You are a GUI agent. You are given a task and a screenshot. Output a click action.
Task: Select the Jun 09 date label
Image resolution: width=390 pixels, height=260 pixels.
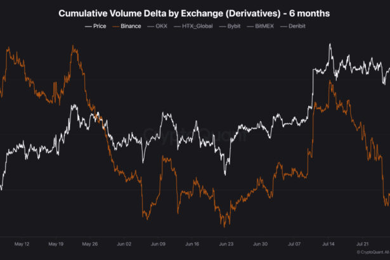click(158, 242)
